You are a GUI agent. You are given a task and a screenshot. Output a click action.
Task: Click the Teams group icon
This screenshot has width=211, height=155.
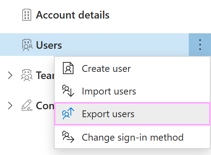[x=27, y=75]
